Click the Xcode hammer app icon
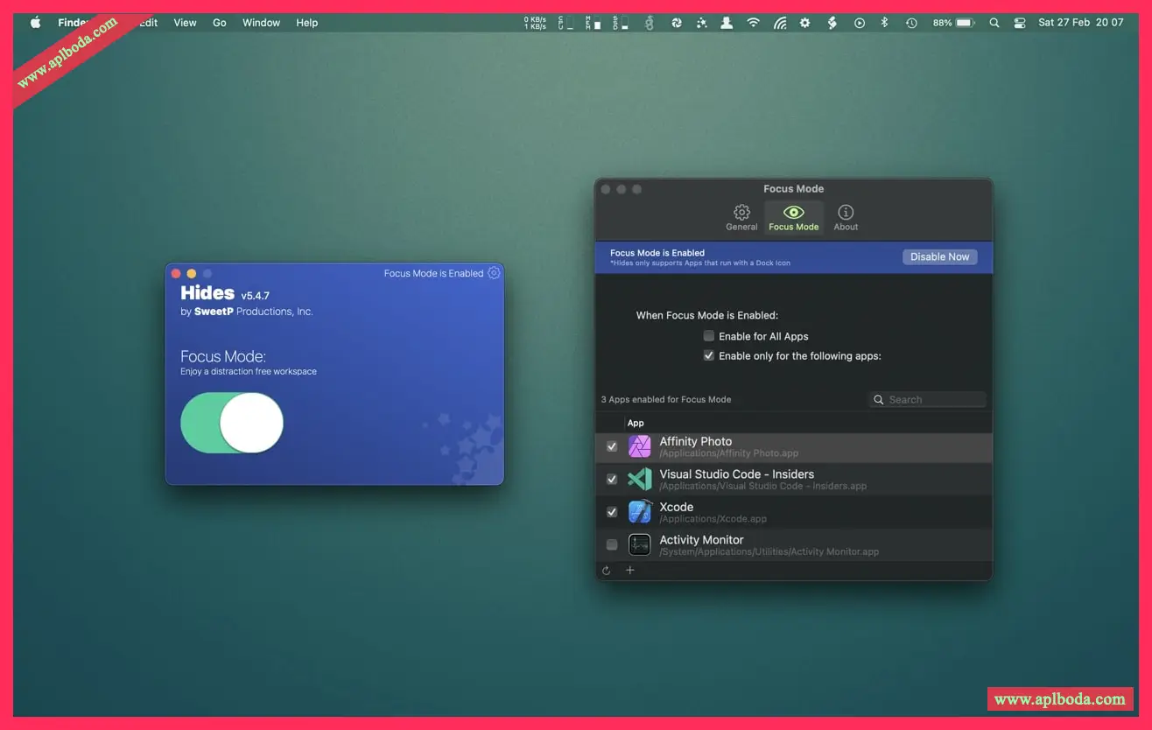 (640, 512)
